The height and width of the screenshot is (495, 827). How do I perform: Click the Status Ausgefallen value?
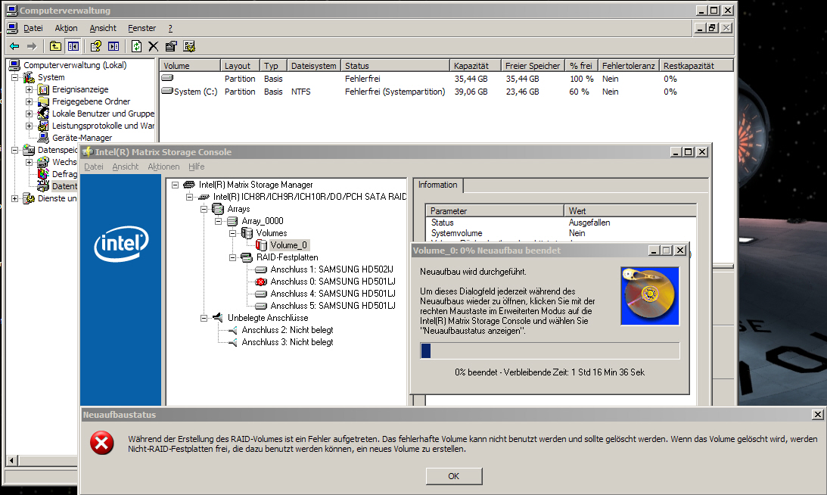tap(589, 223)
